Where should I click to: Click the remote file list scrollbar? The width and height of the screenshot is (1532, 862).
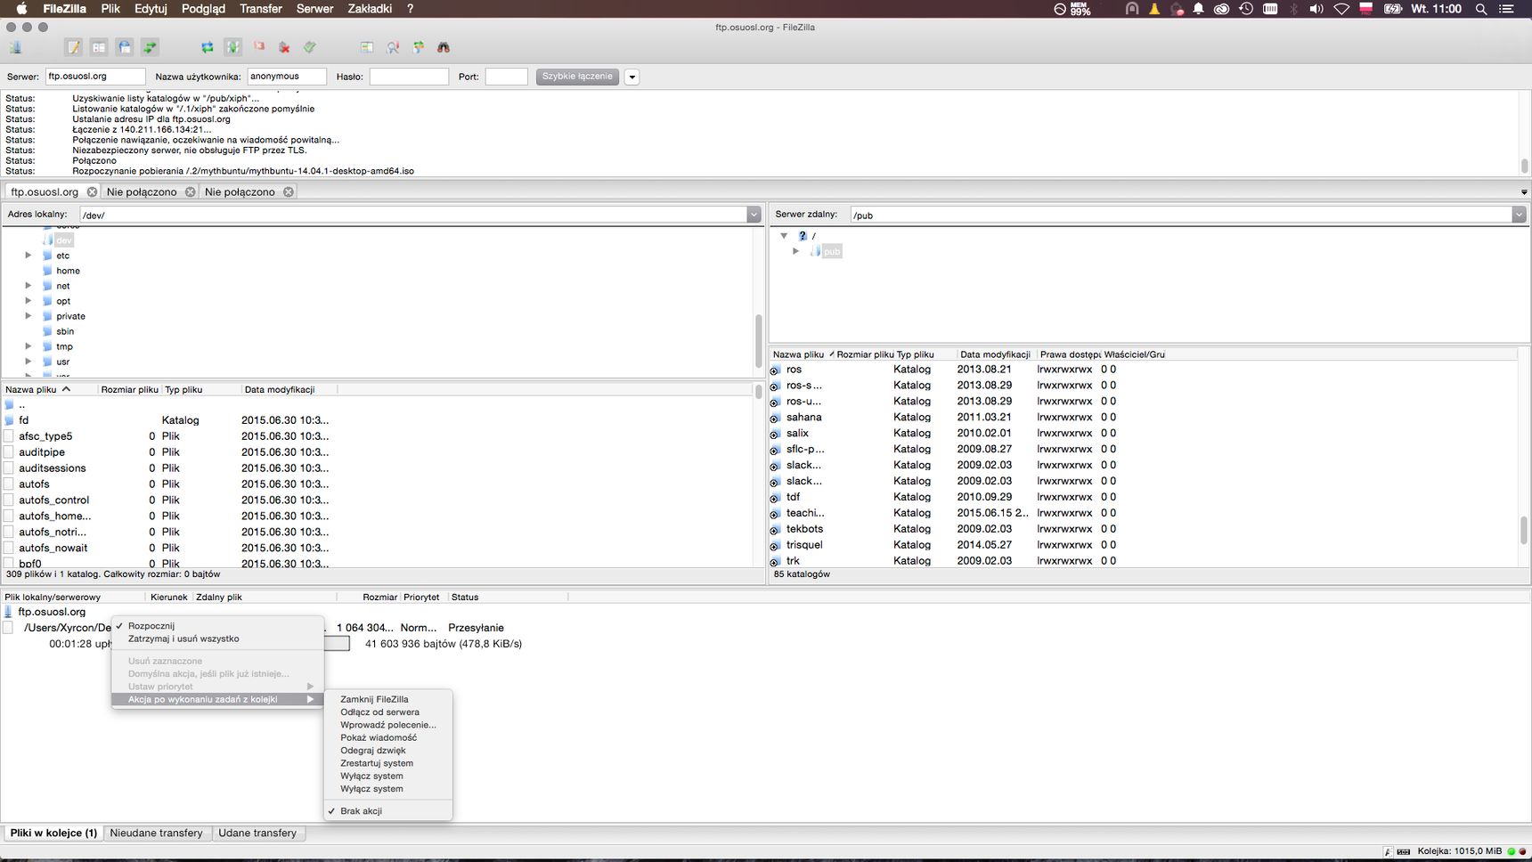click(1524, 530)
